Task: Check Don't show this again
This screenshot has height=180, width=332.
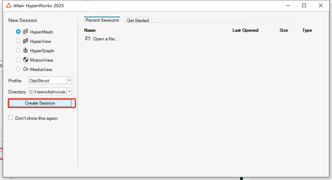Action: click(11, 118)
